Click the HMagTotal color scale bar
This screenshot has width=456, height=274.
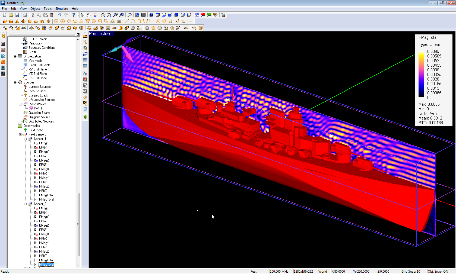coord(421,74)
